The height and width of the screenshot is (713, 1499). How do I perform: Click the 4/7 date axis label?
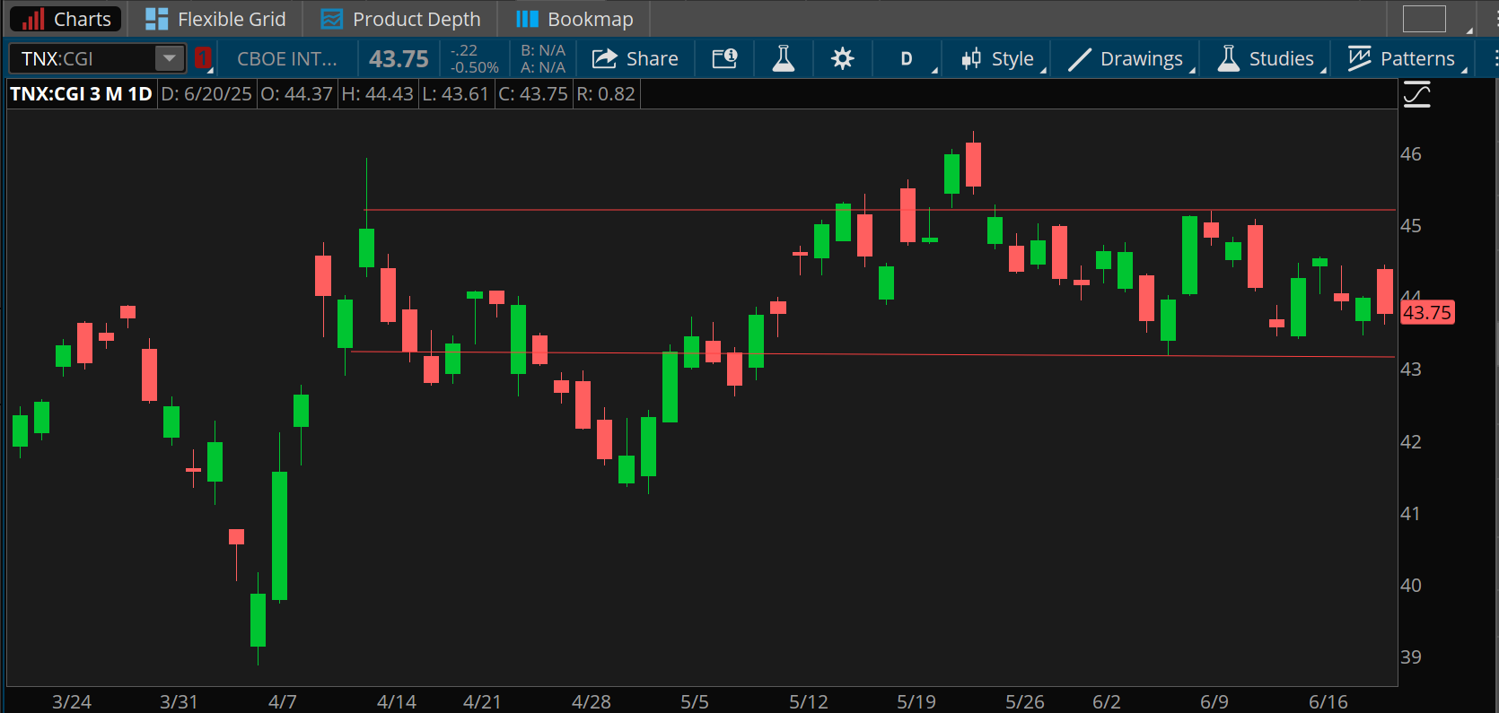[x=283, y=701]
